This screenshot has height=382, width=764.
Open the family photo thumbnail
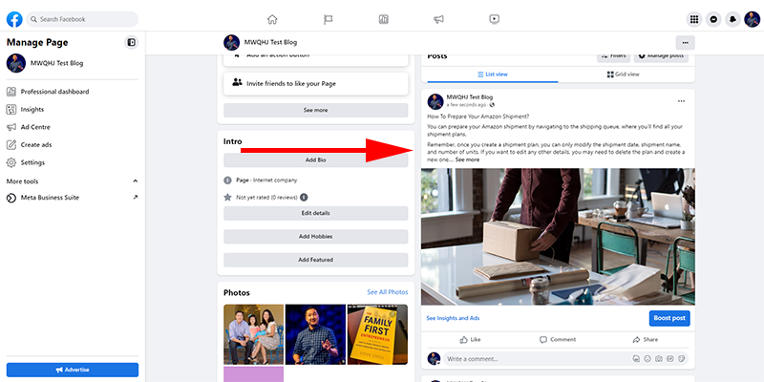click(253, 335)
